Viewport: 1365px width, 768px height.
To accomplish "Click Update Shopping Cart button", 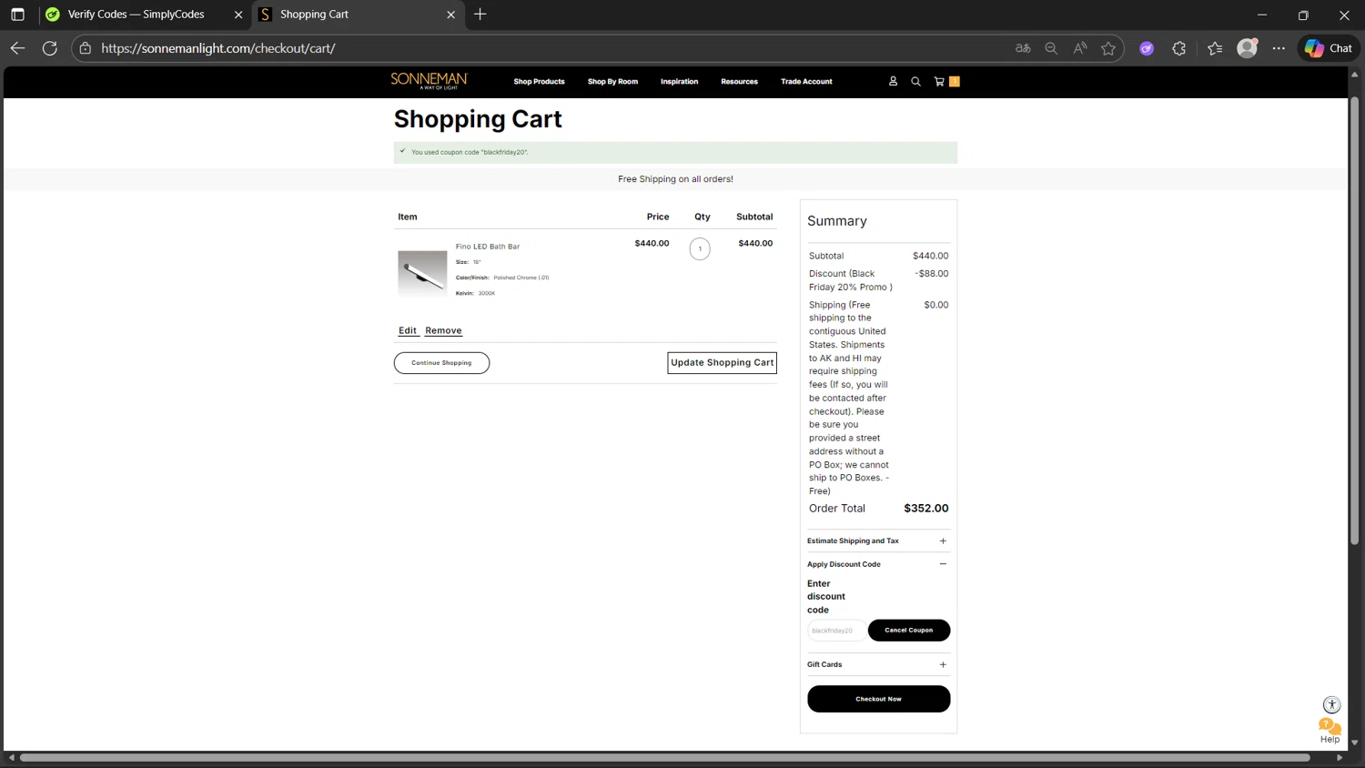I will [722, 362].
